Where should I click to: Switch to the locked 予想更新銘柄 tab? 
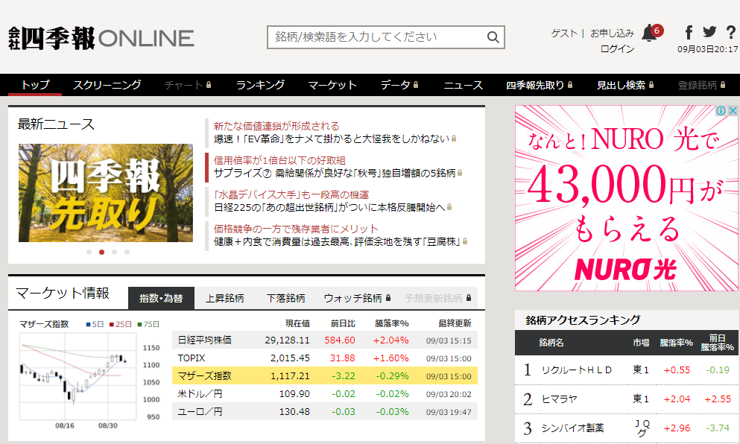(x=437, y=298)
